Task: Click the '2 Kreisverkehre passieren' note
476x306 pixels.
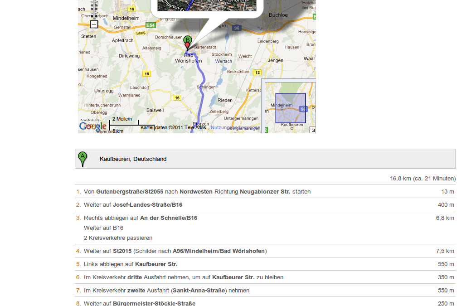Action: (118, 238)
